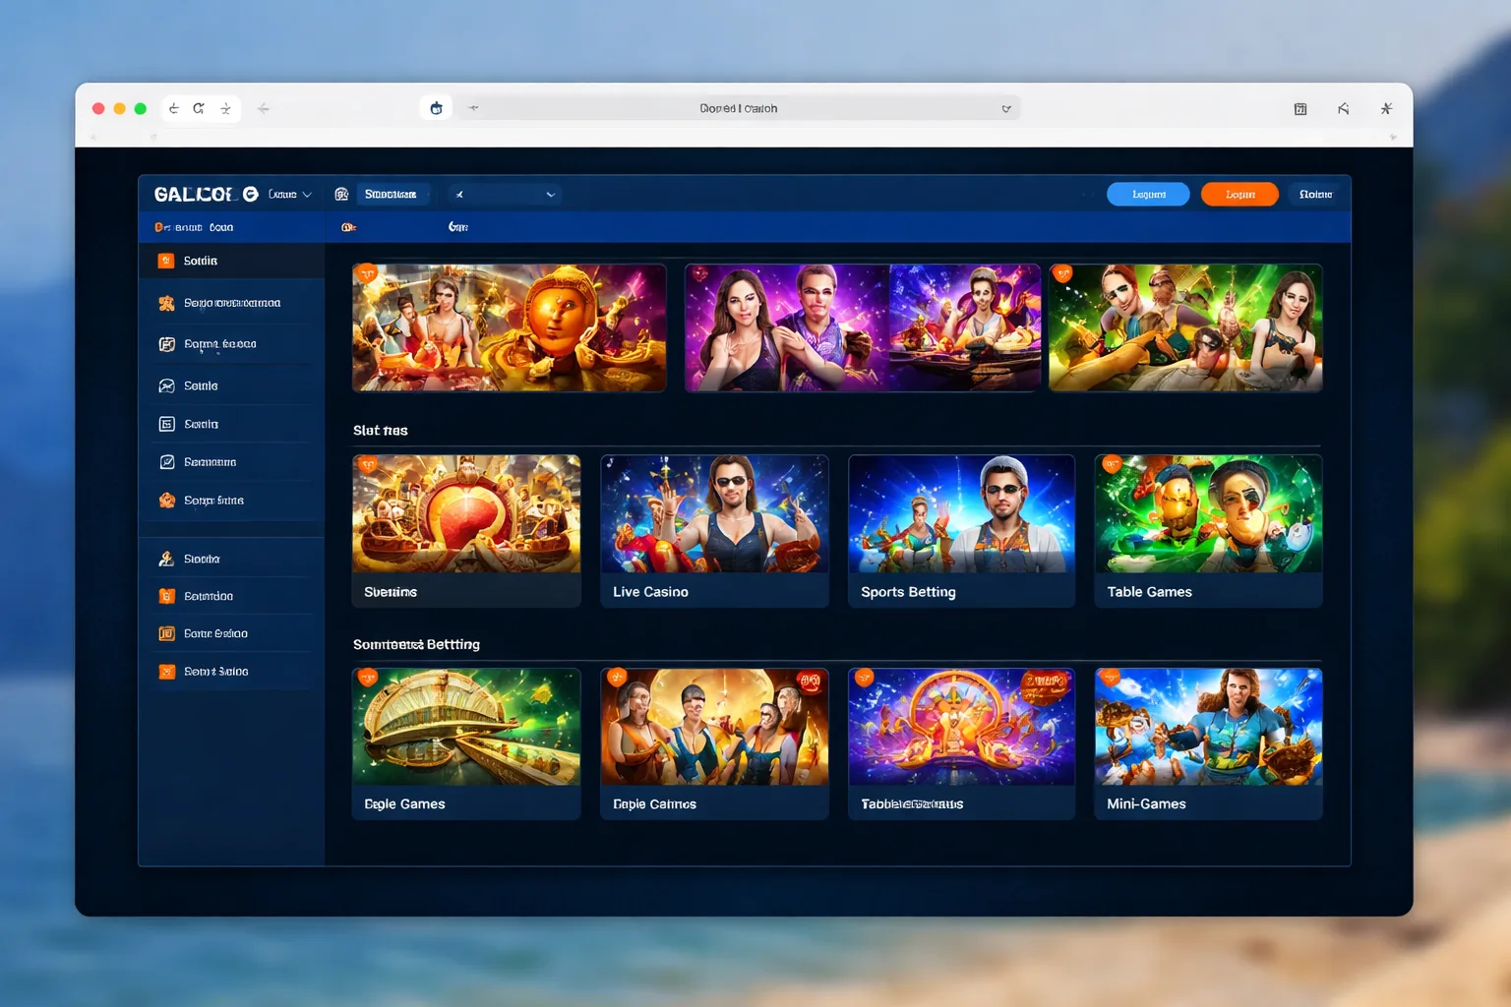Open the purple wheel game thumbnail
Viewport: 1511px width, 1007px height.
pos(961,727)
